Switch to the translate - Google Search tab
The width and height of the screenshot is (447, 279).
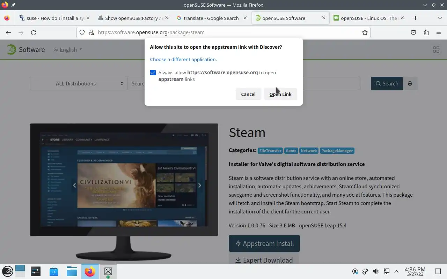[x=212, y=18]
